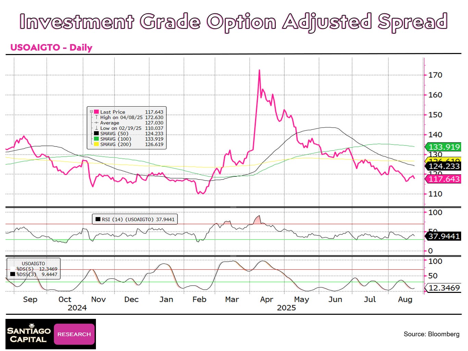Click the High on 04/08/25 marker icon
The image size is (468, 351).
coord(97,118)
